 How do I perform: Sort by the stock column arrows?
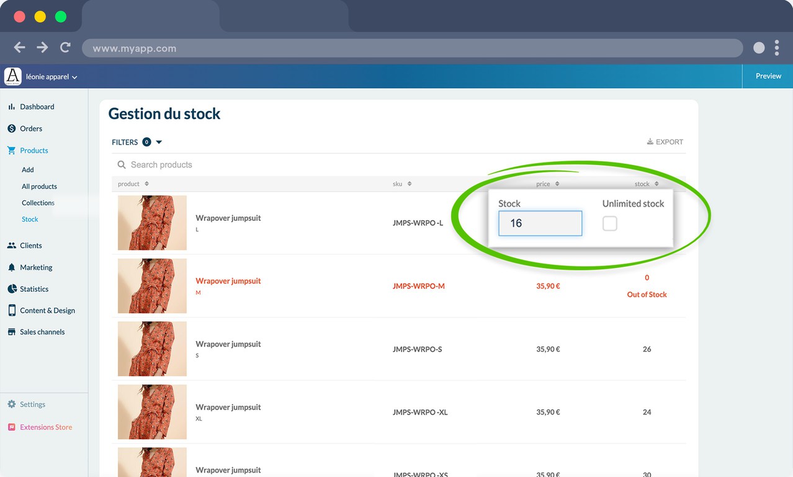[656, 184]
